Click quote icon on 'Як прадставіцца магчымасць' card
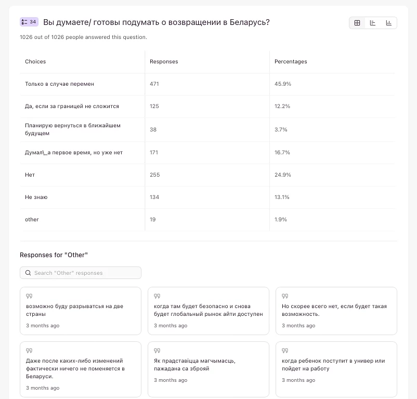 pos(157,351)
